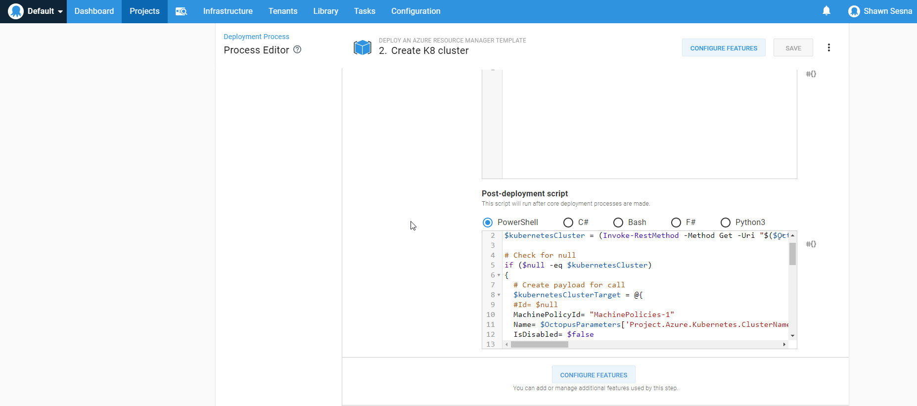Click the script editor horizontal scrollbar
917x406 pixels.
(539, 345)
